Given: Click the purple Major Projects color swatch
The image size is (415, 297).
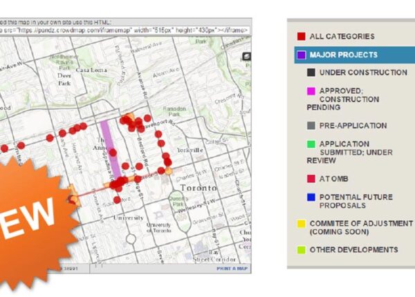Looking at the screenshot, I should [x=301, y=55].
